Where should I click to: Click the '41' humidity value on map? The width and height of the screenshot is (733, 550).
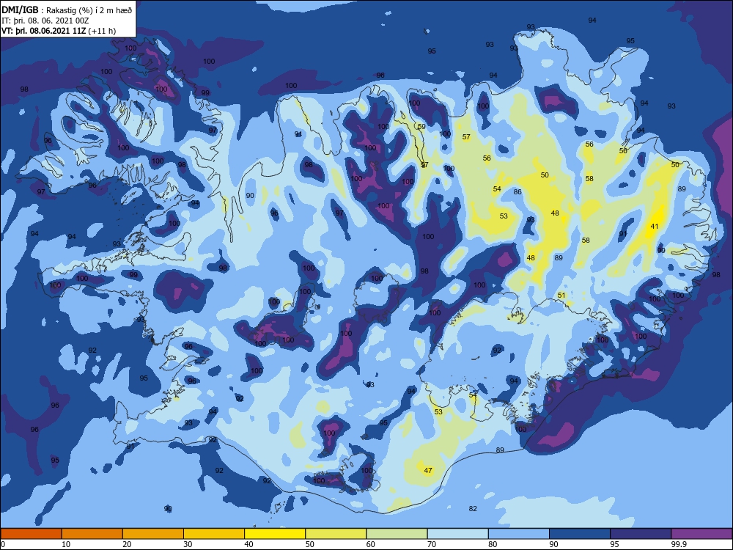pyautogui.click(x=654, y=227)
